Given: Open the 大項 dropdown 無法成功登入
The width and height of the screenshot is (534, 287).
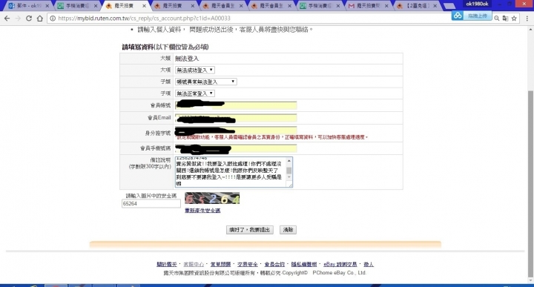Looking at the screenshot, I should point(195,70).
